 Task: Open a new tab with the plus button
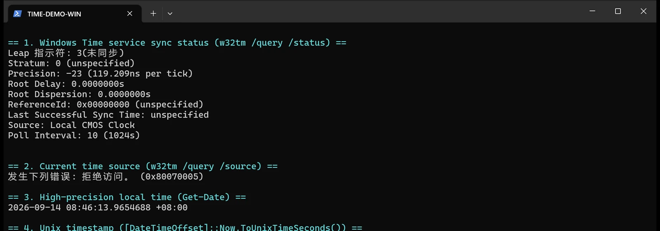[x=153, y=14]
